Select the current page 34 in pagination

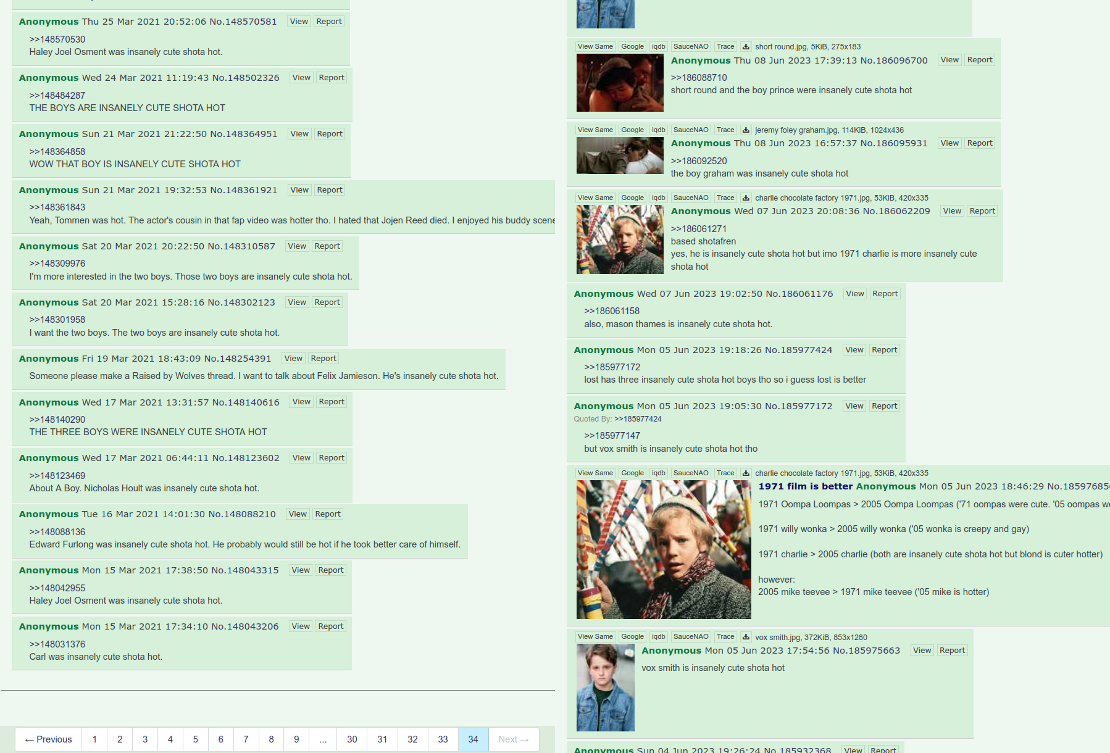click(x=473, y=739)
